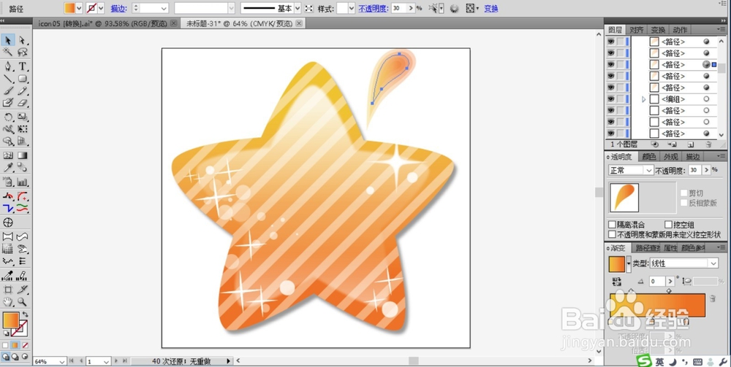This screenshot has width=731, height=367.
Task: Select the Direct Selection tool
Action: pos(23,40)
